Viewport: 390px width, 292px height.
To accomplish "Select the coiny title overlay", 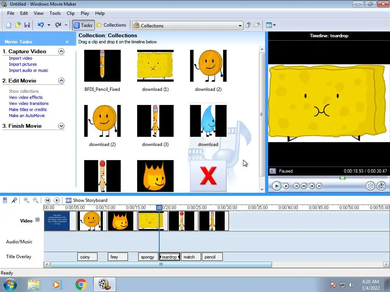I will 87,257.
